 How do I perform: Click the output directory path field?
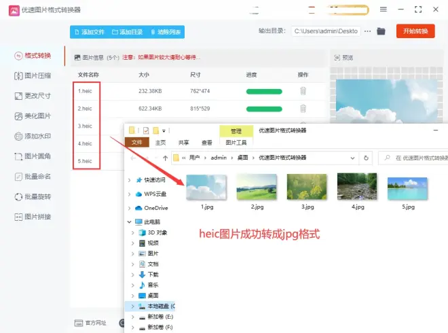pyautogui.click(x=326, y=31)
